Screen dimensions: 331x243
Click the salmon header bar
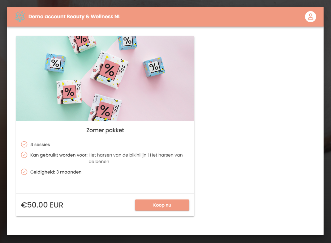click(165, 17)
